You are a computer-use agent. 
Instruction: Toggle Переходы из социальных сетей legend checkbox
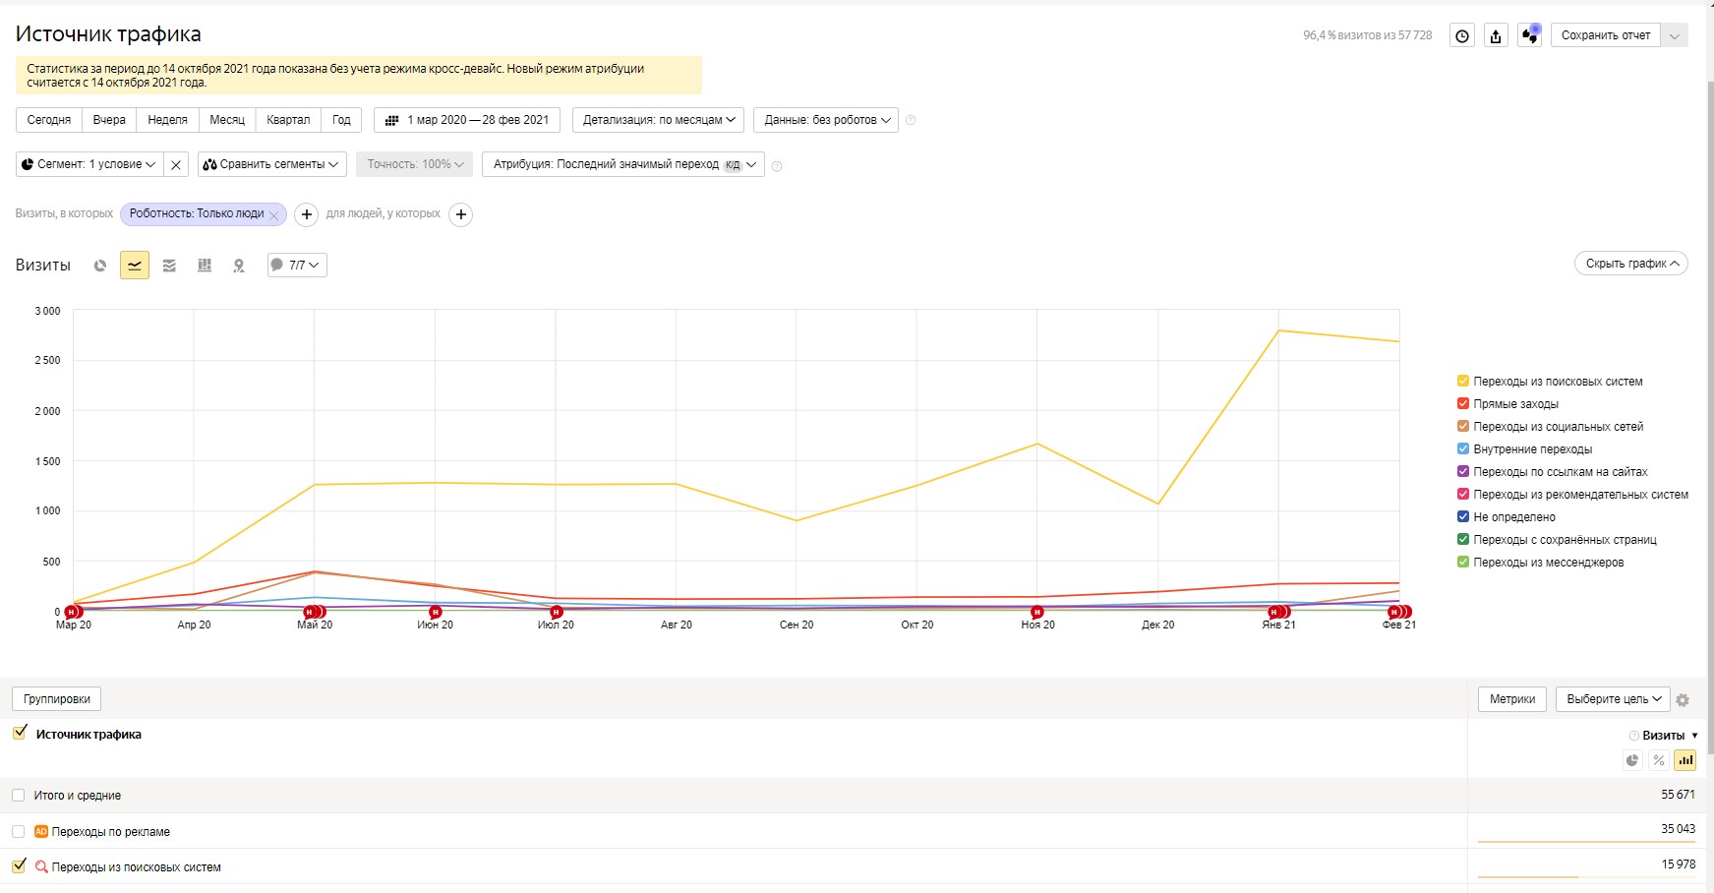click(x=1463, y=427)
